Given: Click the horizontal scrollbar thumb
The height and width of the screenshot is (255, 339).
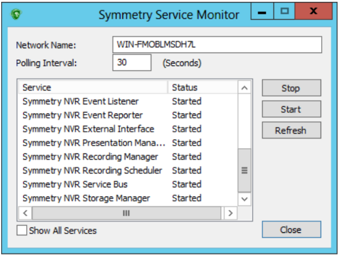Looking at the screenshot, I should pyautogui.click(x=127, y=213).
